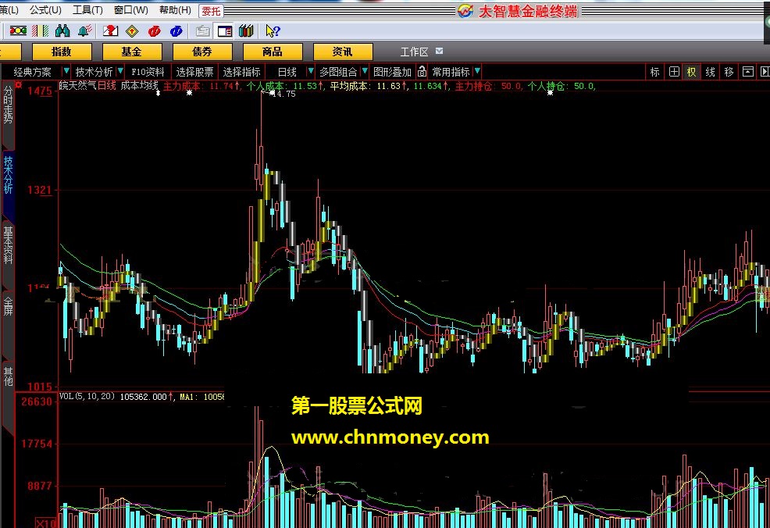Switch to the 基金 category tab
Viewport: 770px width, 528px height.
pyautogui.click(x=132, y=52)
